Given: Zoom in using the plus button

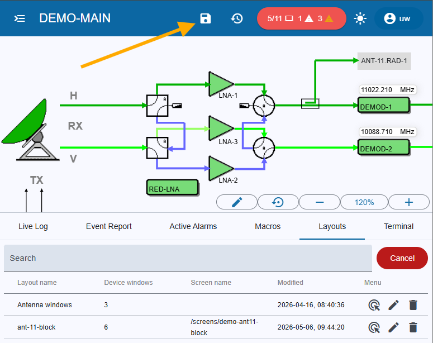Looking at the screenshot, I should [409, 202].
